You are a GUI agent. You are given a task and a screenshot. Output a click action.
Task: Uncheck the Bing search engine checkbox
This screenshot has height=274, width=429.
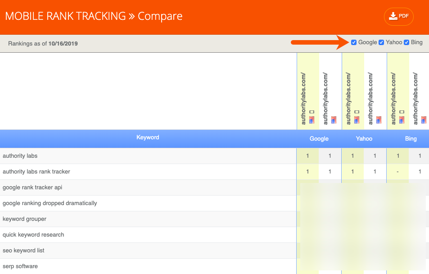[x=406, y=42]
